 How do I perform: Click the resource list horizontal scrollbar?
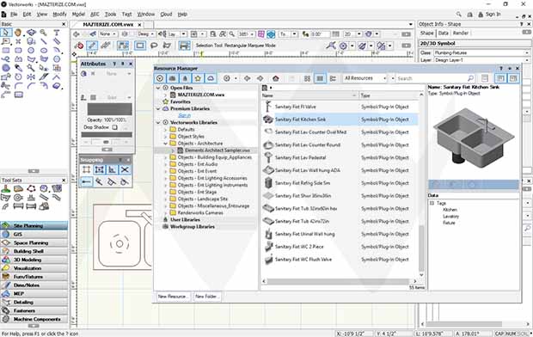(338, 282)
